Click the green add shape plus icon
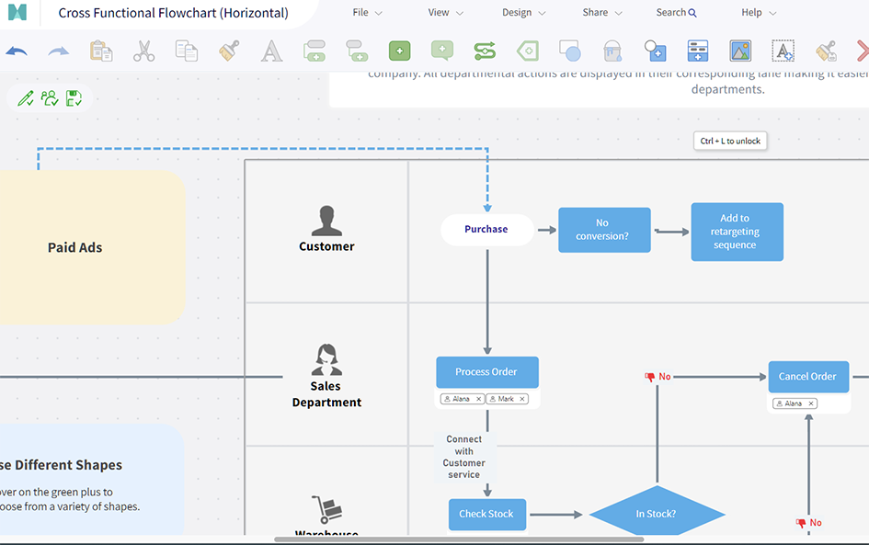The width and height of the screenshot is (869, 545). [x=399, y=51]
